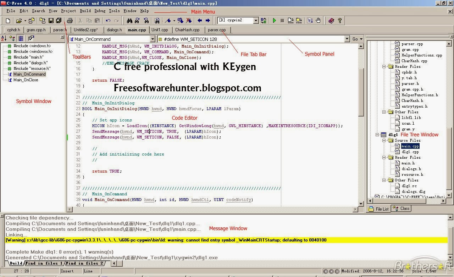
Task: Switch to Find in files 2 tab
Action: click(85, 263)
